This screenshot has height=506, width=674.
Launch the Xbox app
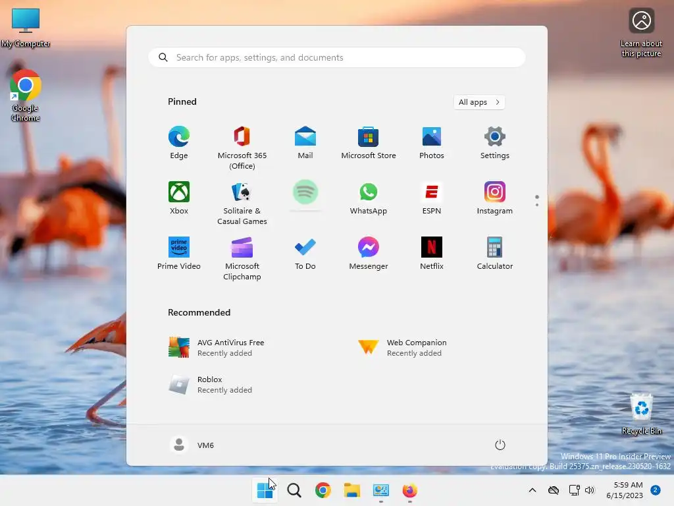pyautogui.click(x=179, y=198)
